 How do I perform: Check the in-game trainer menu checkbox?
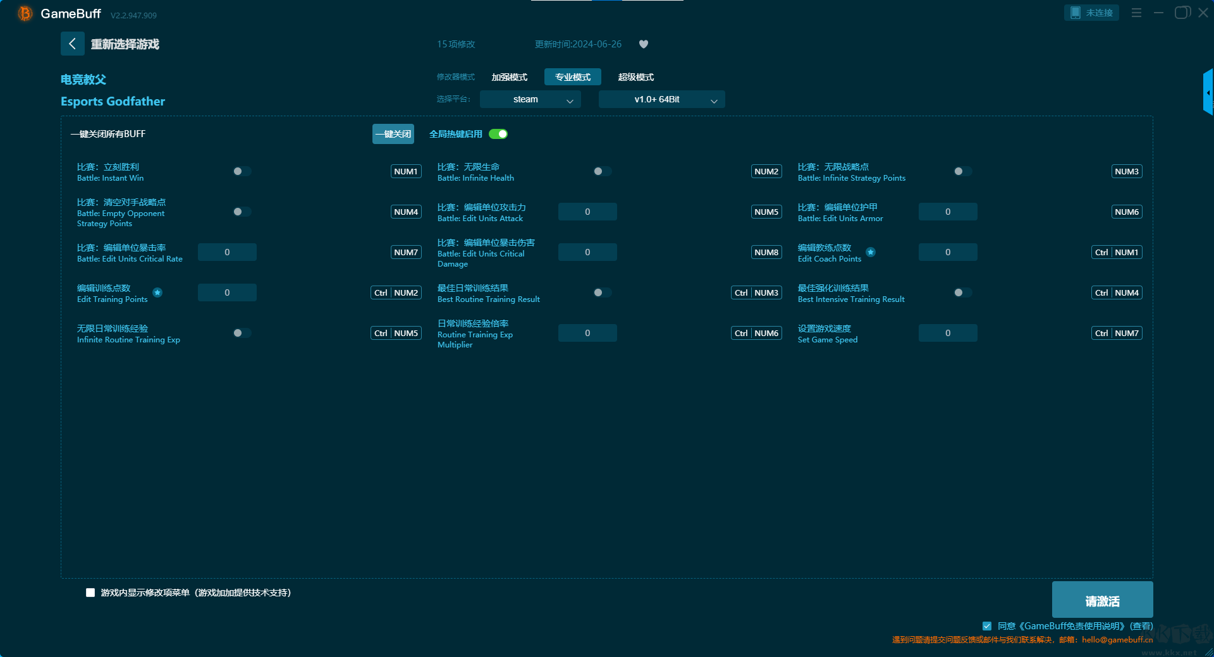click(x=90, y=593)
